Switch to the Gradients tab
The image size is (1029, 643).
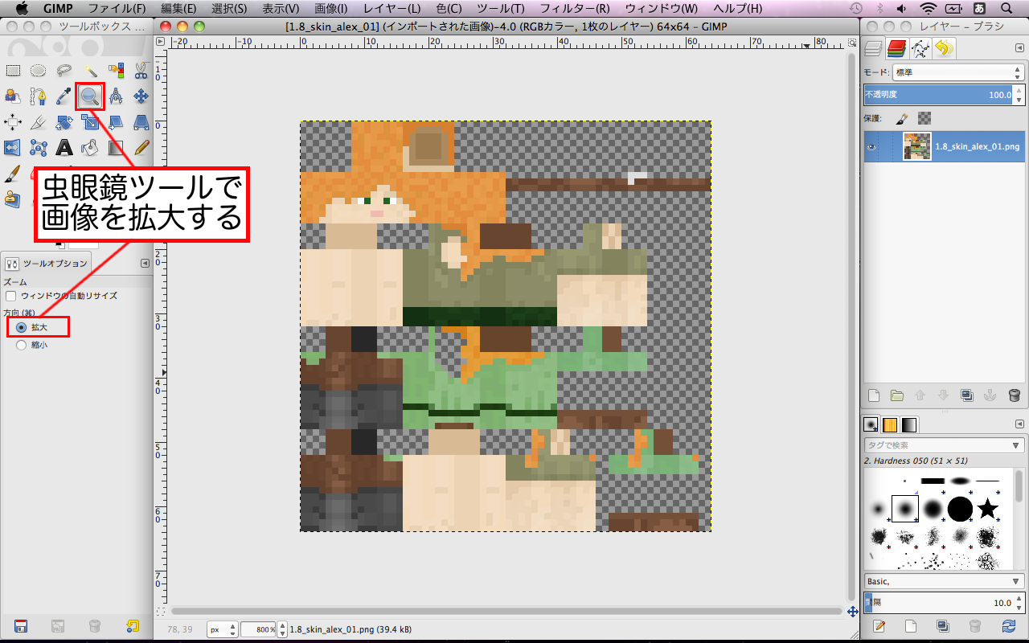pyautogui.click(x=909, y=424)
